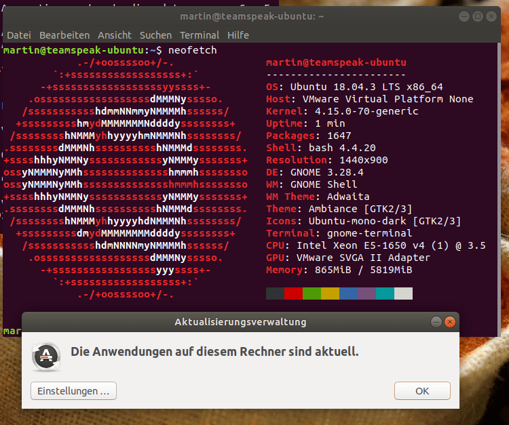Minimize the Aktualisierungsverwaltung dialog

tap(436, 322)
